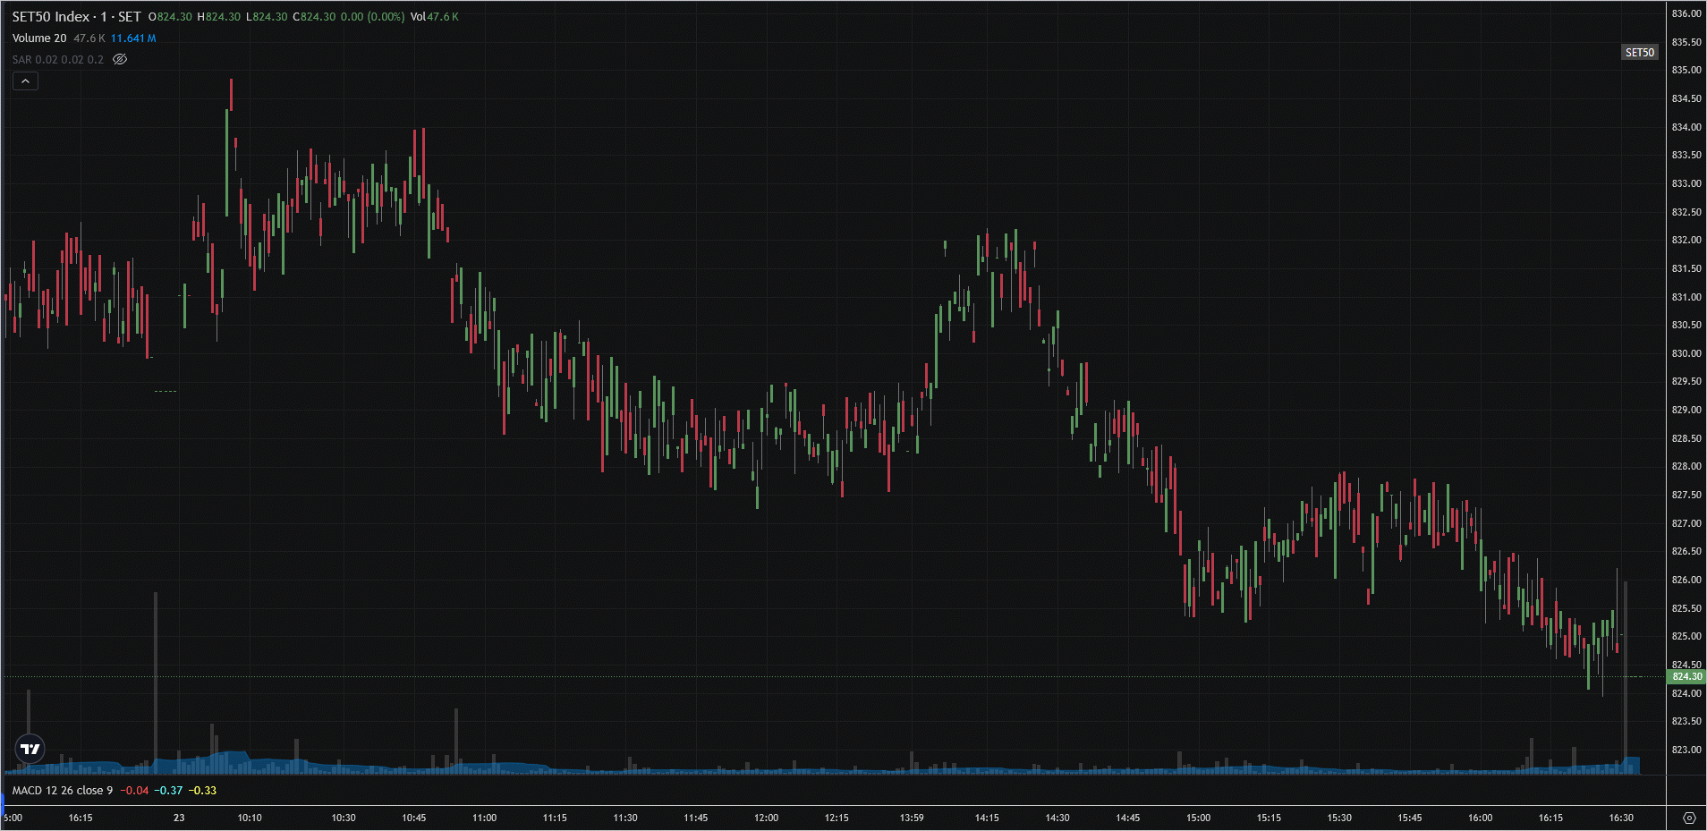Click the cyan MACD value -0.37
This screenshot has height=831, width=1707.
(x=168, y=791)
